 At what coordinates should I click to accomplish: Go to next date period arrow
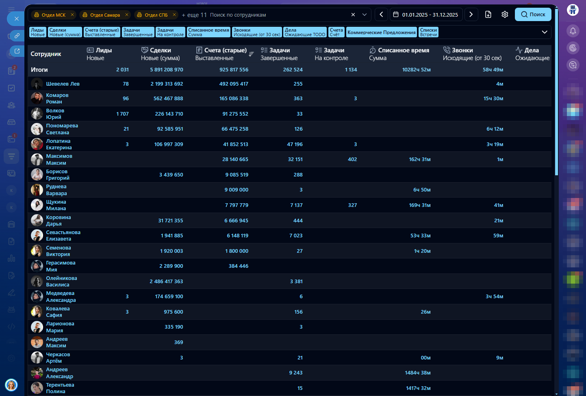coord(471,15)
